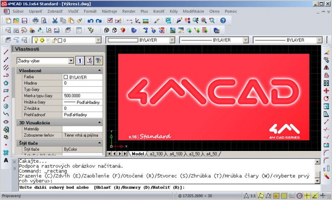Viewport: 332px width, 200px height.
Task: Toggle layer on/off lightbulb icon
Action: pyautogui.click(x=36, y=40)
